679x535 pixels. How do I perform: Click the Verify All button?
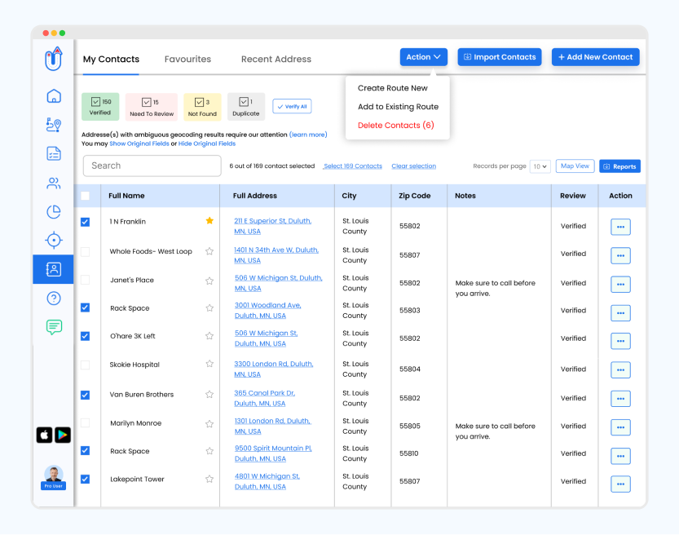[293, 107]
